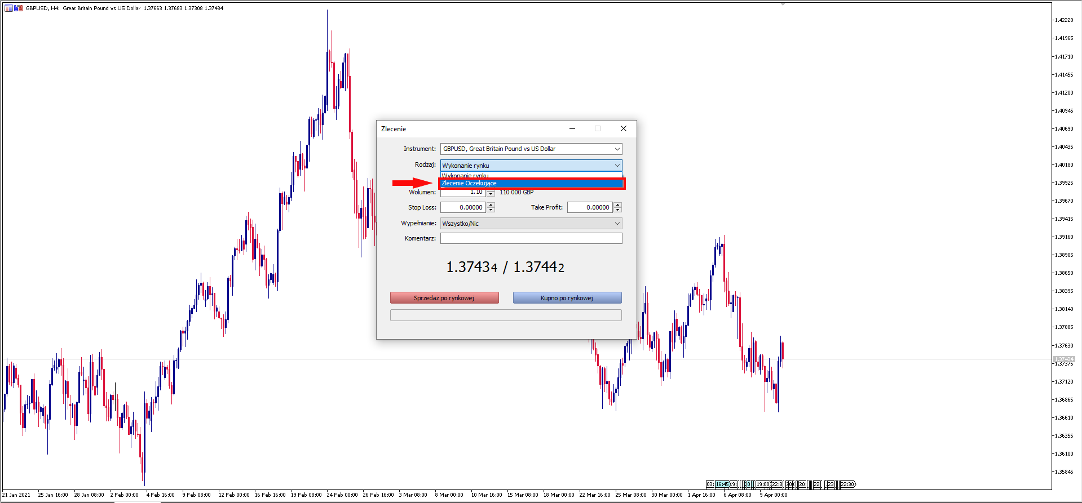Click the 22:30 calendar event marker

coord(847,484)
